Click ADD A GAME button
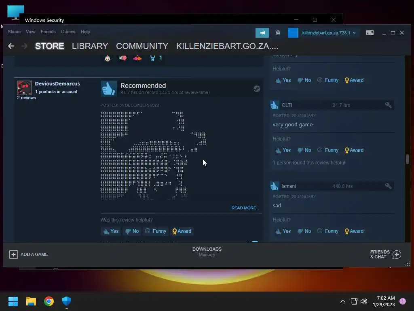414x311 pixels. [29, 254]
